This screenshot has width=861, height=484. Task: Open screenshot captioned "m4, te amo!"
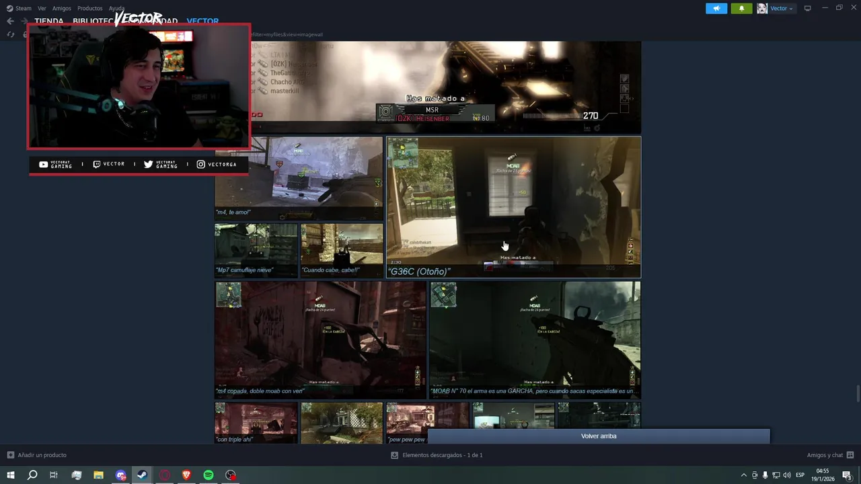[299, 178]
